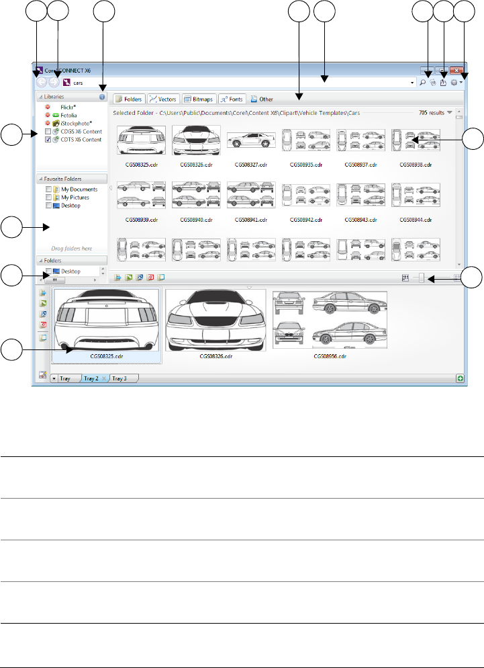
Task: Select the Flickr library entry
Action: tap(68, 108)
